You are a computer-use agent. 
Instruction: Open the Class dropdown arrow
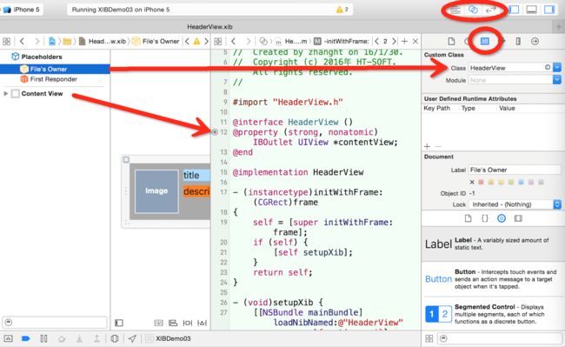[x=556, y=68]
